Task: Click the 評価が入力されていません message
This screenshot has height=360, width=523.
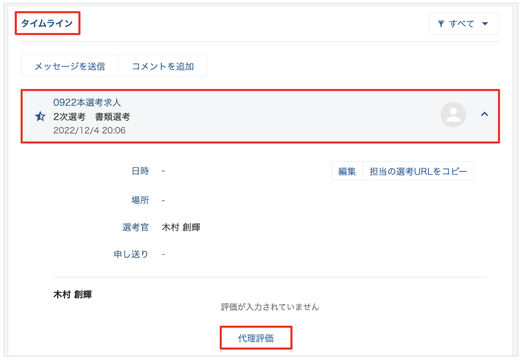Action: click(x=270, y=307)
